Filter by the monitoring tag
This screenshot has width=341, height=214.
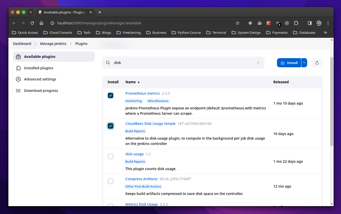click(x=134, y=101)
